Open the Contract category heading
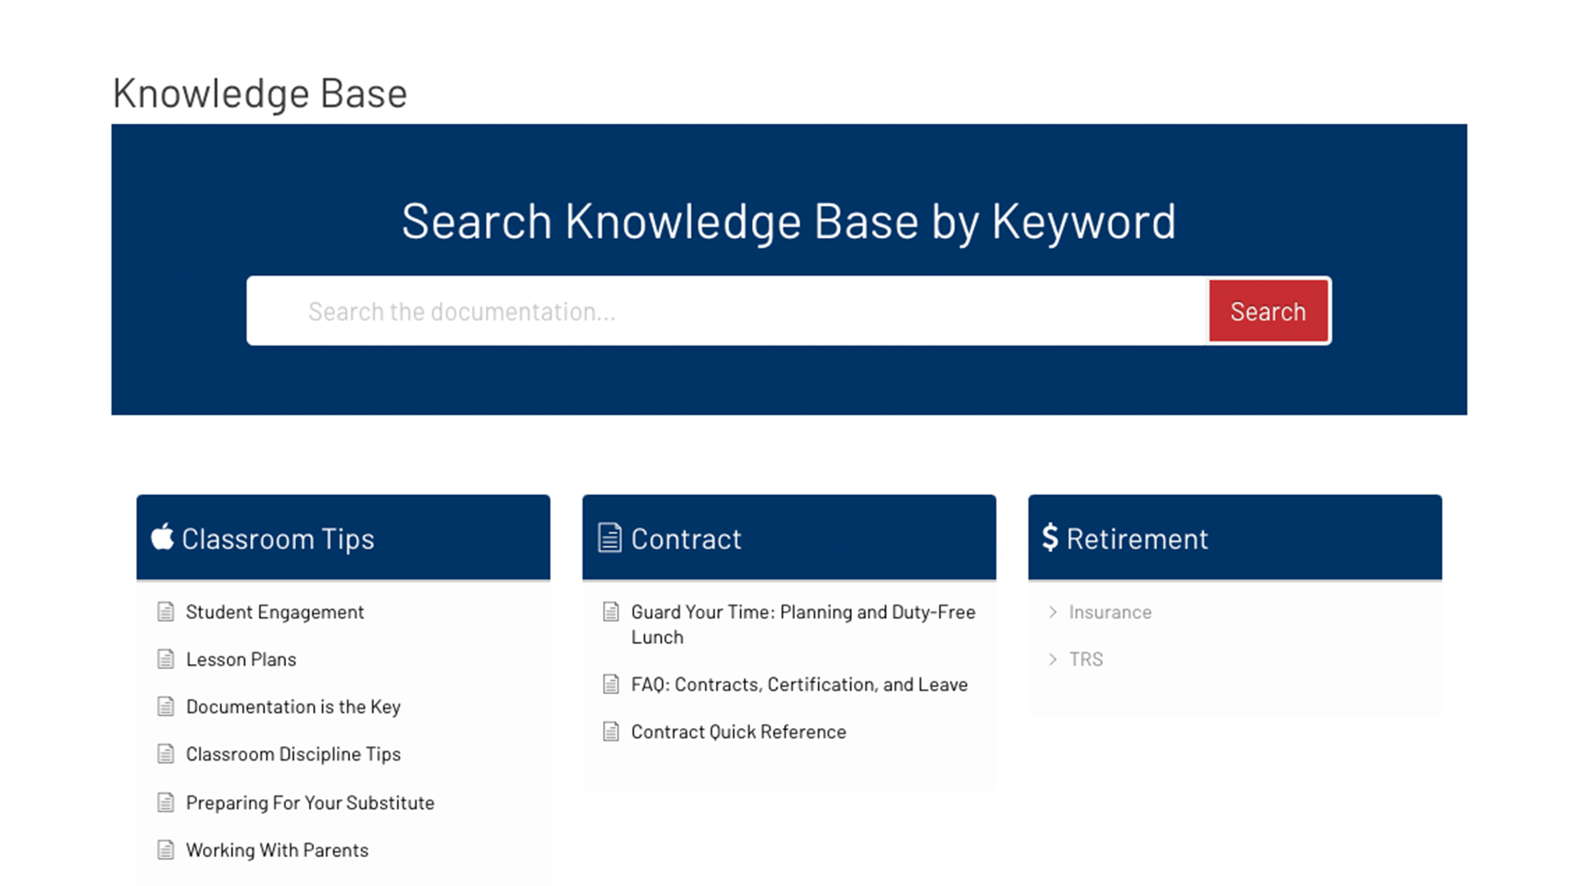 coord(685,539)
